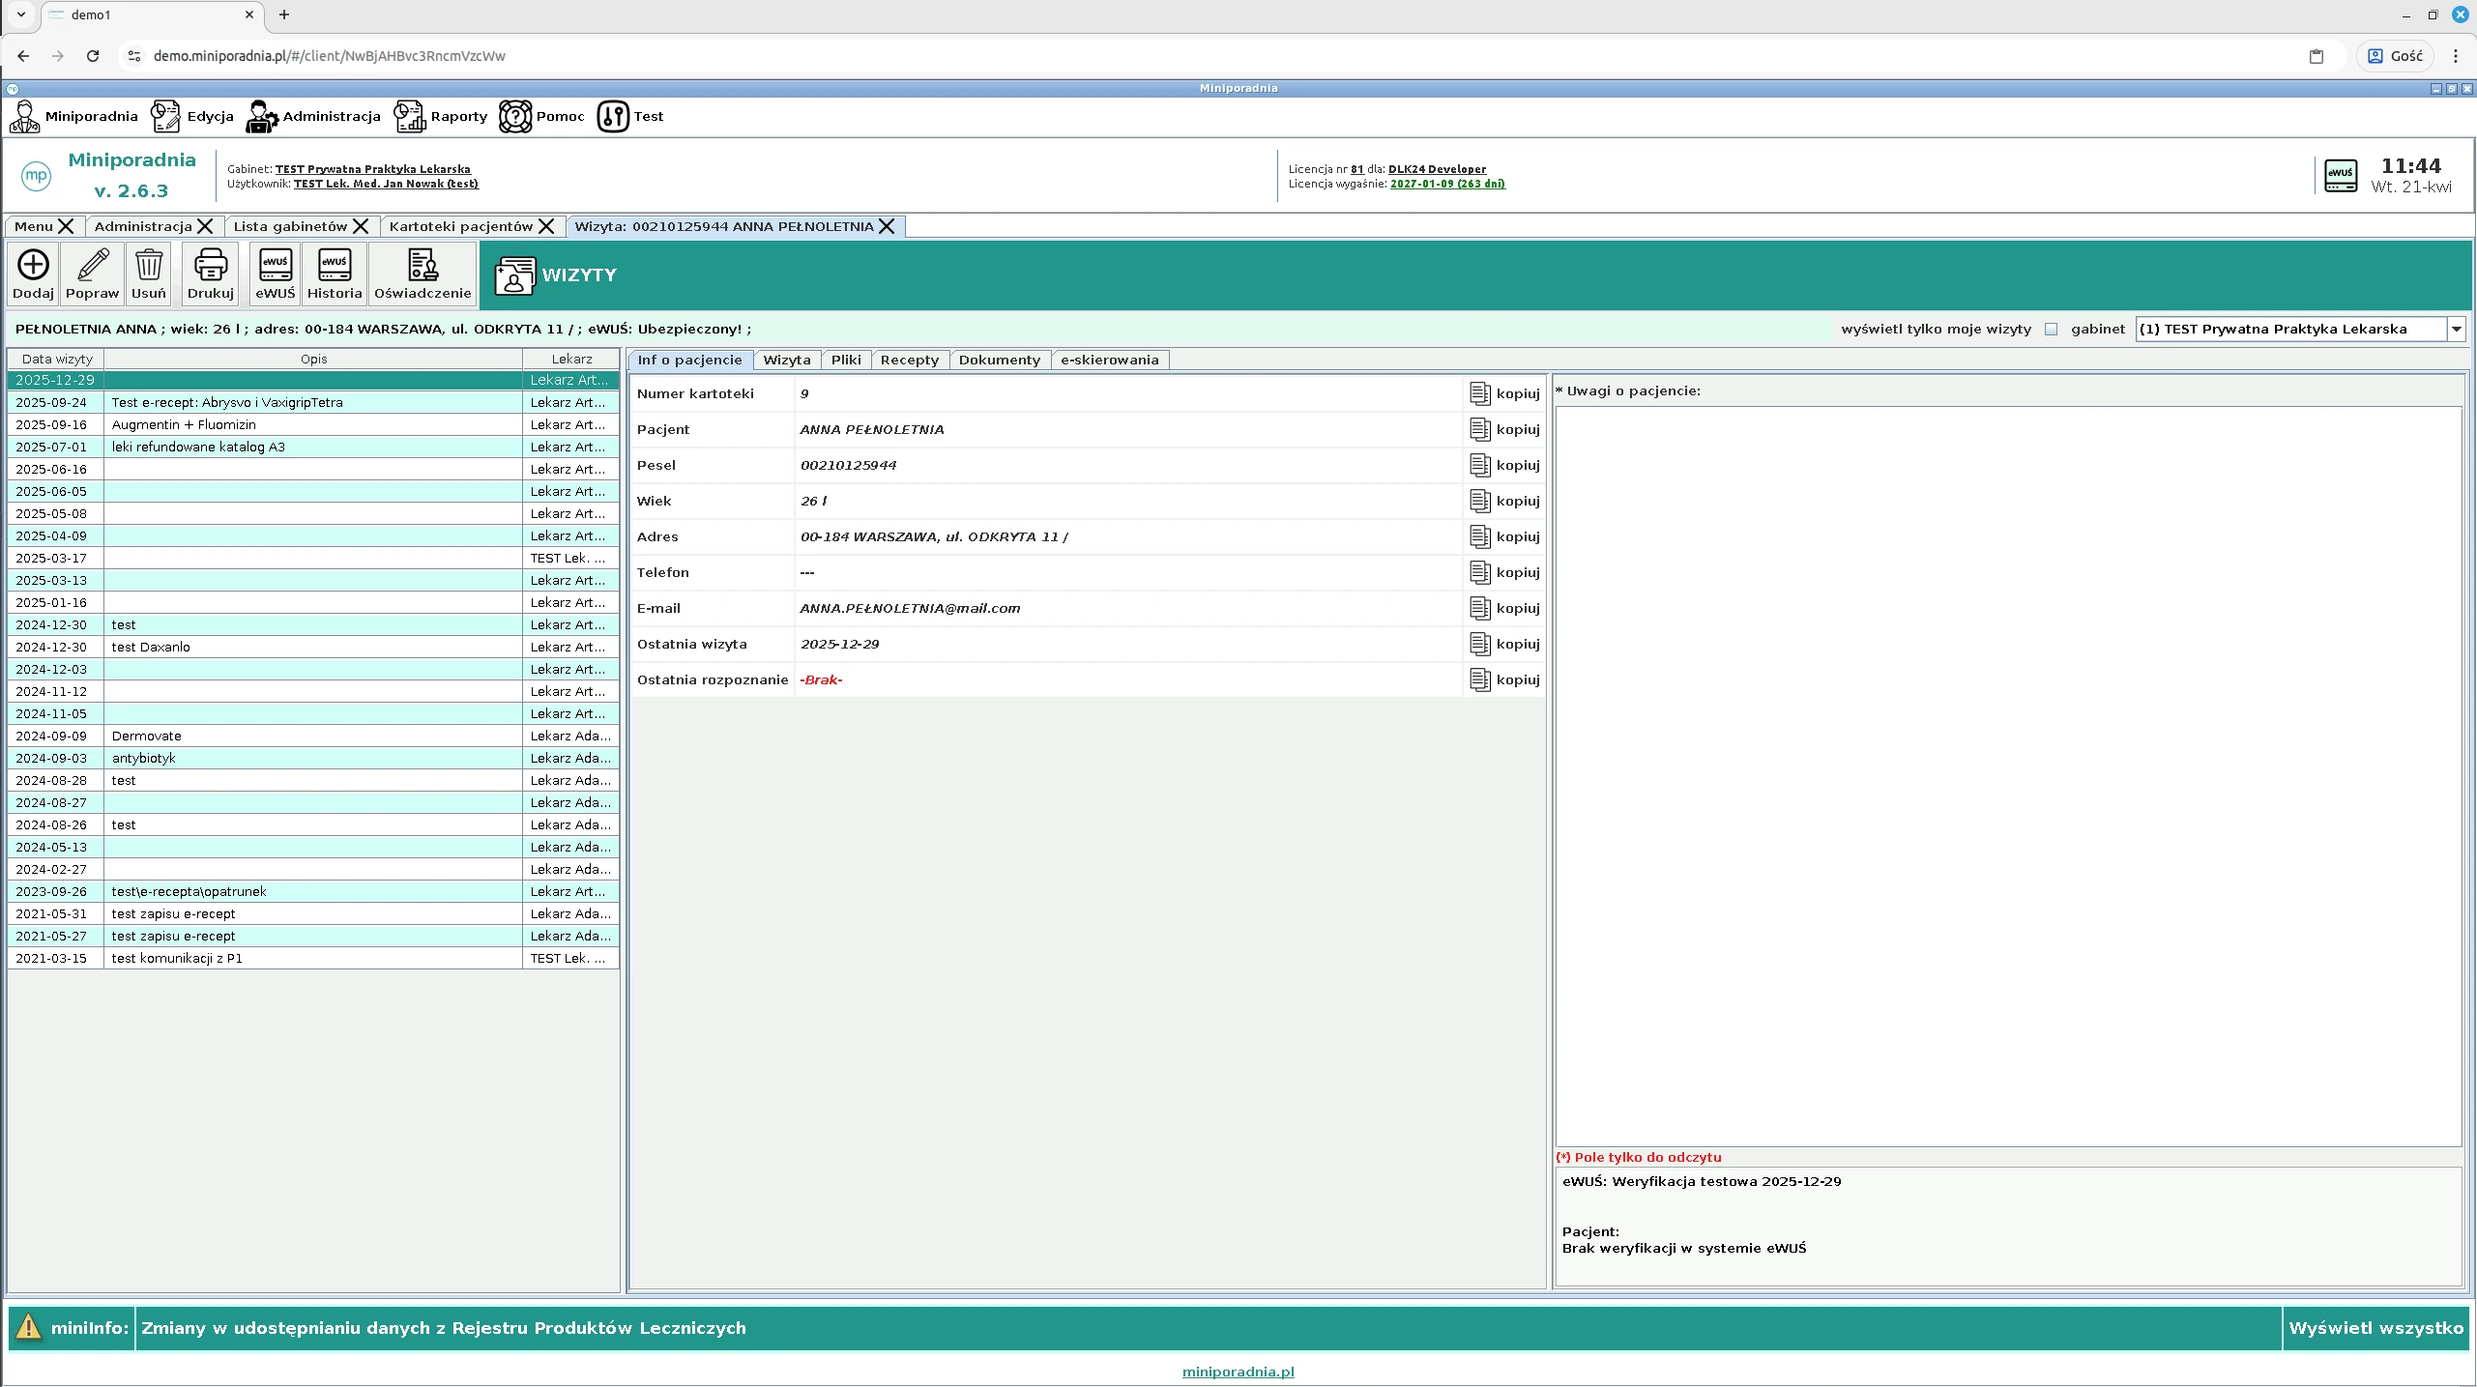
Task: Switch to the Pliki tab
Action: (846, 360)
